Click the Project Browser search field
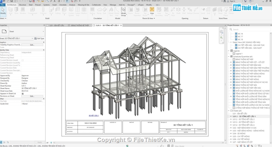This screenshot has height=147, width=272. pyautogui.click(x=249, y=29)
